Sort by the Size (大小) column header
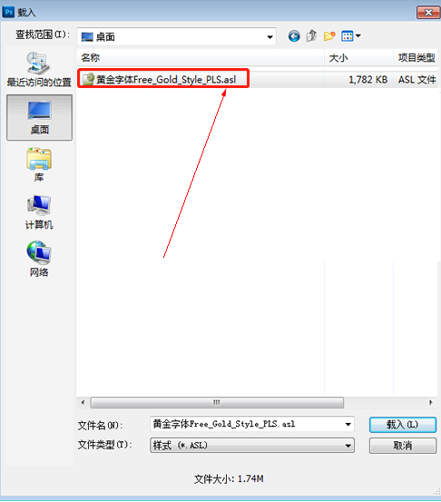 click(x=358, y=58)
